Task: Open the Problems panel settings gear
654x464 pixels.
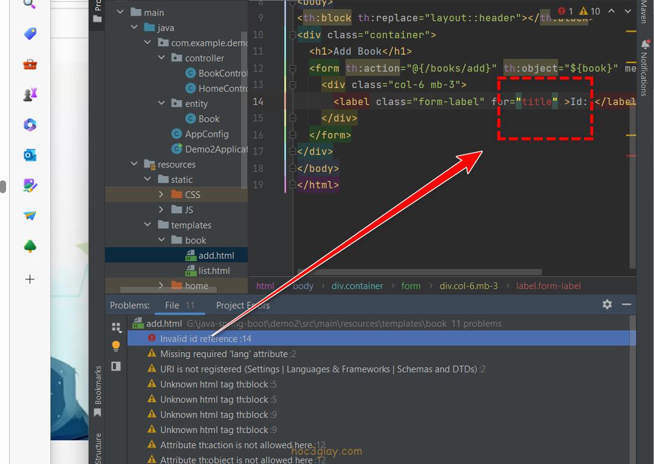Action: [x=607, y=304]
